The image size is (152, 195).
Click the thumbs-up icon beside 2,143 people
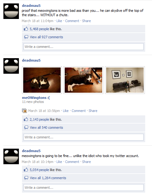26,119
